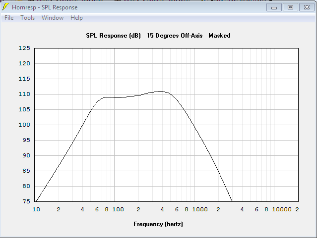Screen dimensions: 317x238
Task: Click the 1000 frequency axis label
Action: pos(200,209)
